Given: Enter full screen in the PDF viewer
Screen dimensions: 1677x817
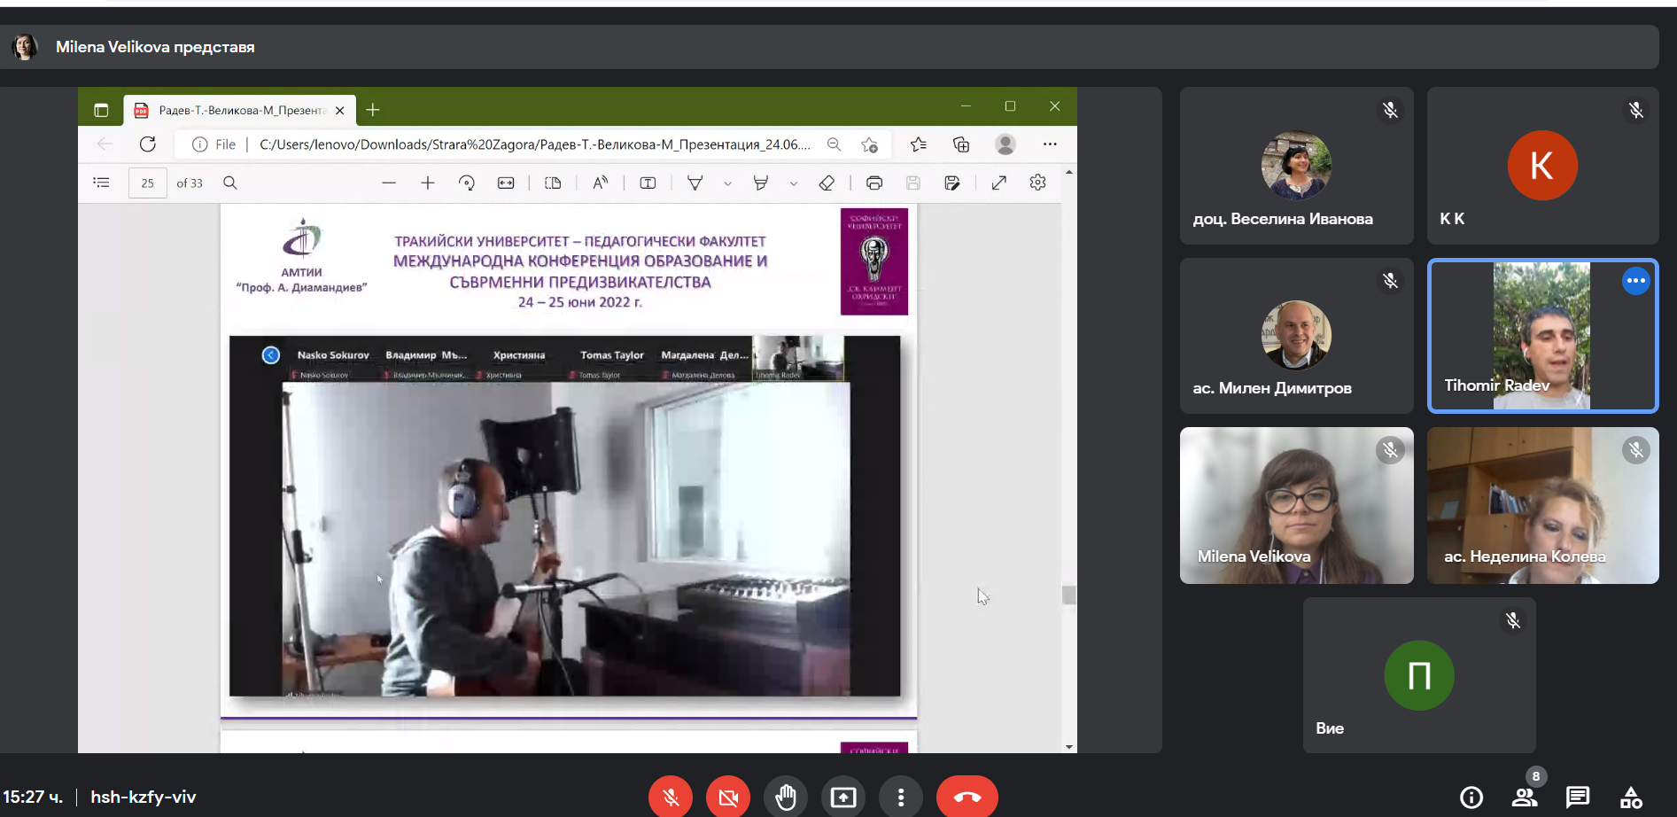Looking at the screenshot, I should (x=999, y=183).
